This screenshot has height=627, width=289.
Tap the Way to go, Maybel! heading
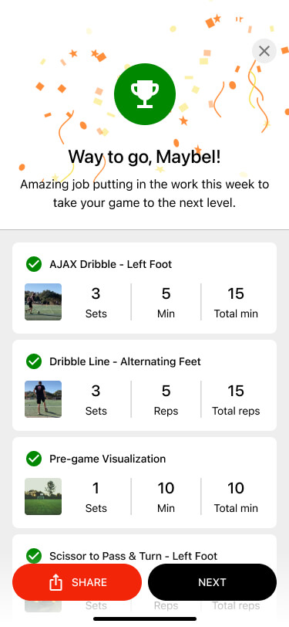[x=145, y=157]
